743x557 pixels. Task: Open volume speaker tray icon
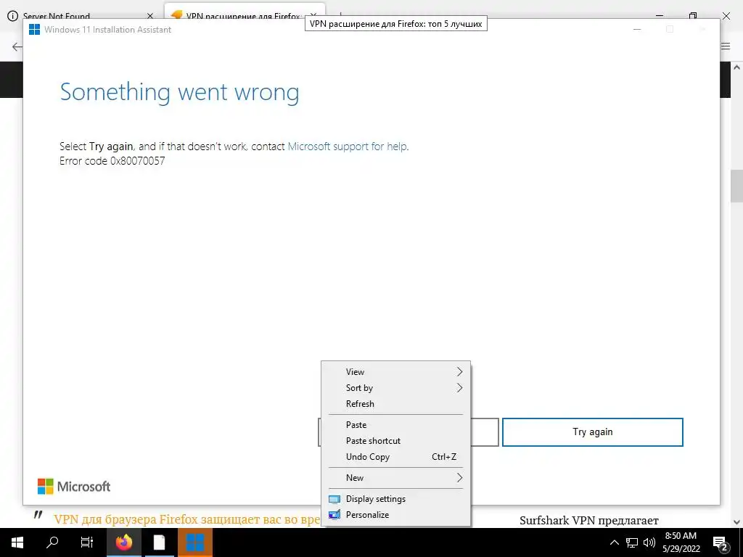(x=649, y=542)
